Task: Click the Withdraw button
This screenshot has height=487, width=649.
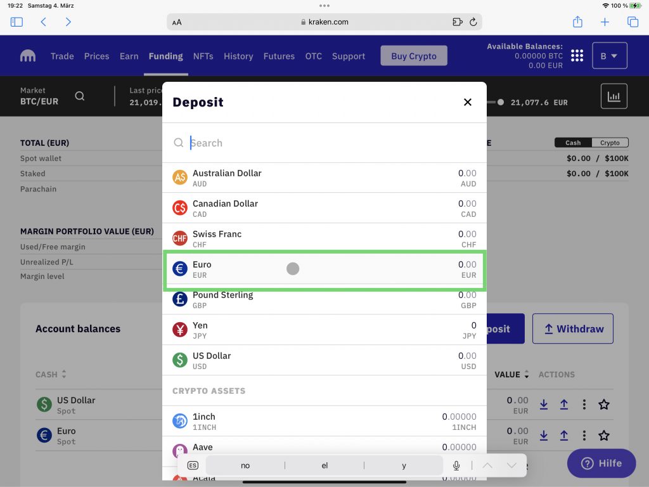Action: click(x=573, y=329)
